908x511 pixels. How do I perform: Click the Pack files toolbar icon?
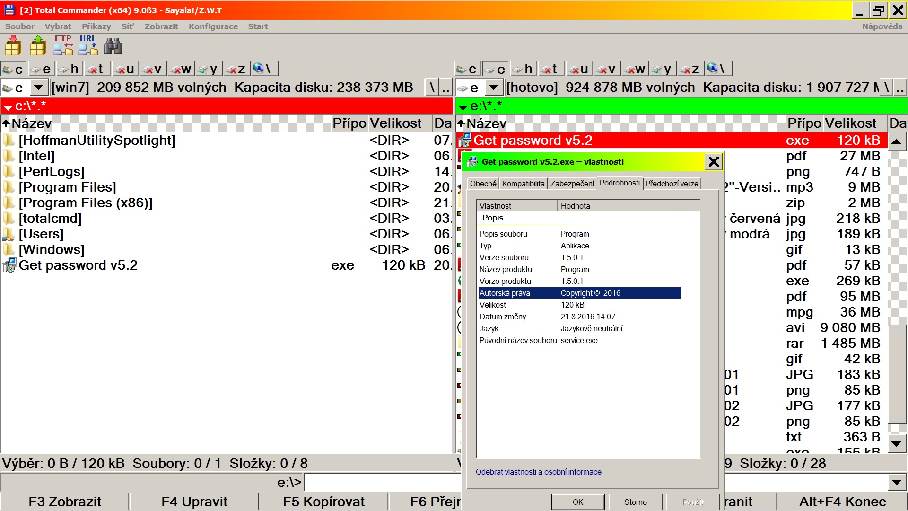pos(13,46)
